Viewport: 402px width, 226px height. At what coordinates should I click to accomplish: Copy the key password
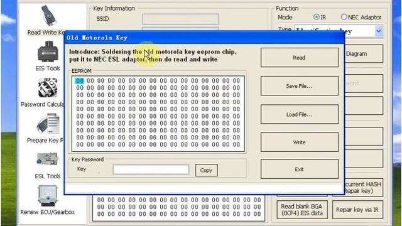click(x=206, y=170)
